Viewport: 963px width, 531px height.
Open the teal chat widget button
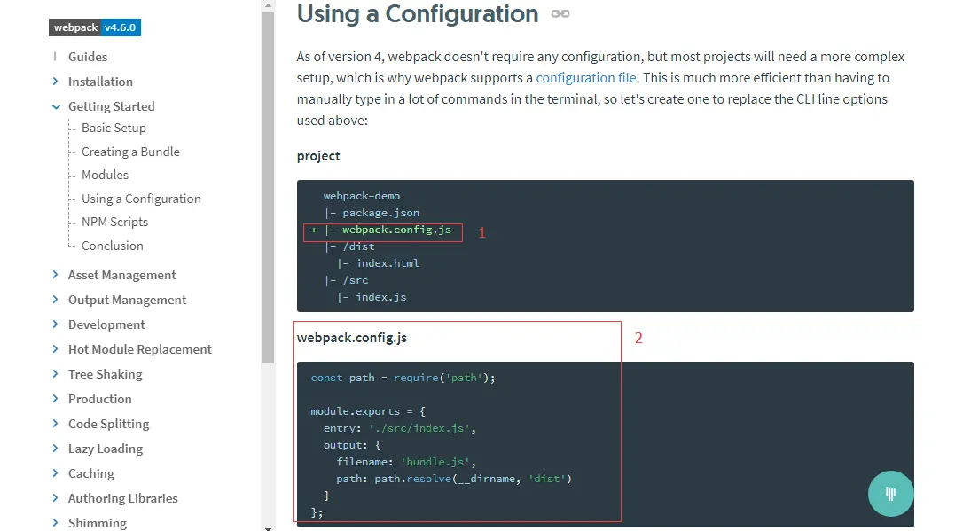890,494
